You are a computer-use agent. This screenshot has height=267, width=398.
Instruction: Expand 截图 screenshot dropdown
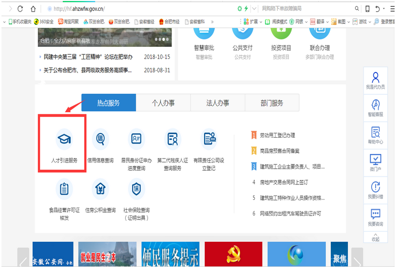[x=348, y=22]
